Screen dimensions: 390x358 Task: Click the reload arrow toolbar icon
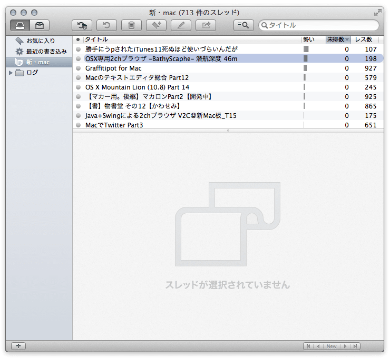106,25
